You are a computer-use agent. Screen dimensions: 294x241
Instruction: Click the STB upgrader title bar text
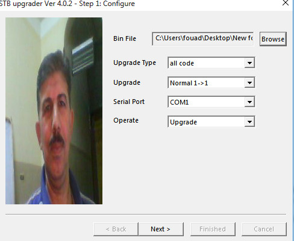(x=67, y=4)
